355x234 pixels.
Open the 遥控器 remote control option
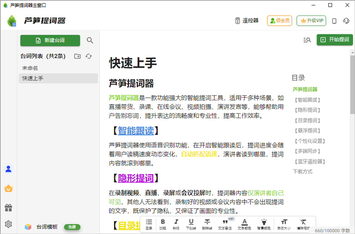pyautogui.click(x=247, y=20)
